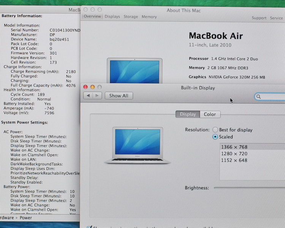Click the Standby Delay row
The image size is (285, 228).
point(24,177)
